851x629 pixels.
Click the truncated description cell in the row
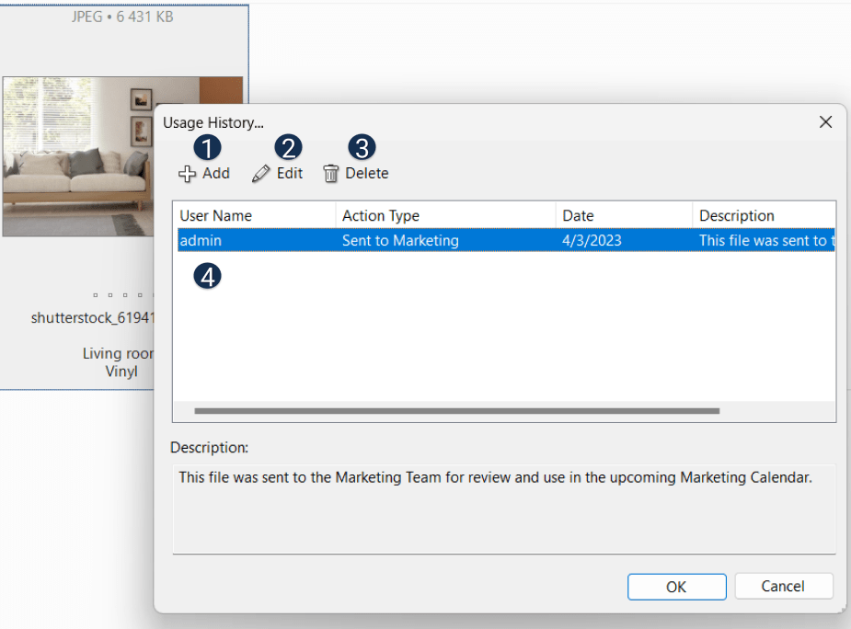pos(765,241)
